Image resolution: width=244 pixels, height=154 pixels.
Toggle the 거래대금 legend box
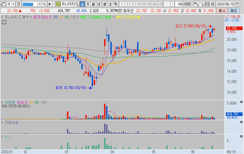coord(2,122)
